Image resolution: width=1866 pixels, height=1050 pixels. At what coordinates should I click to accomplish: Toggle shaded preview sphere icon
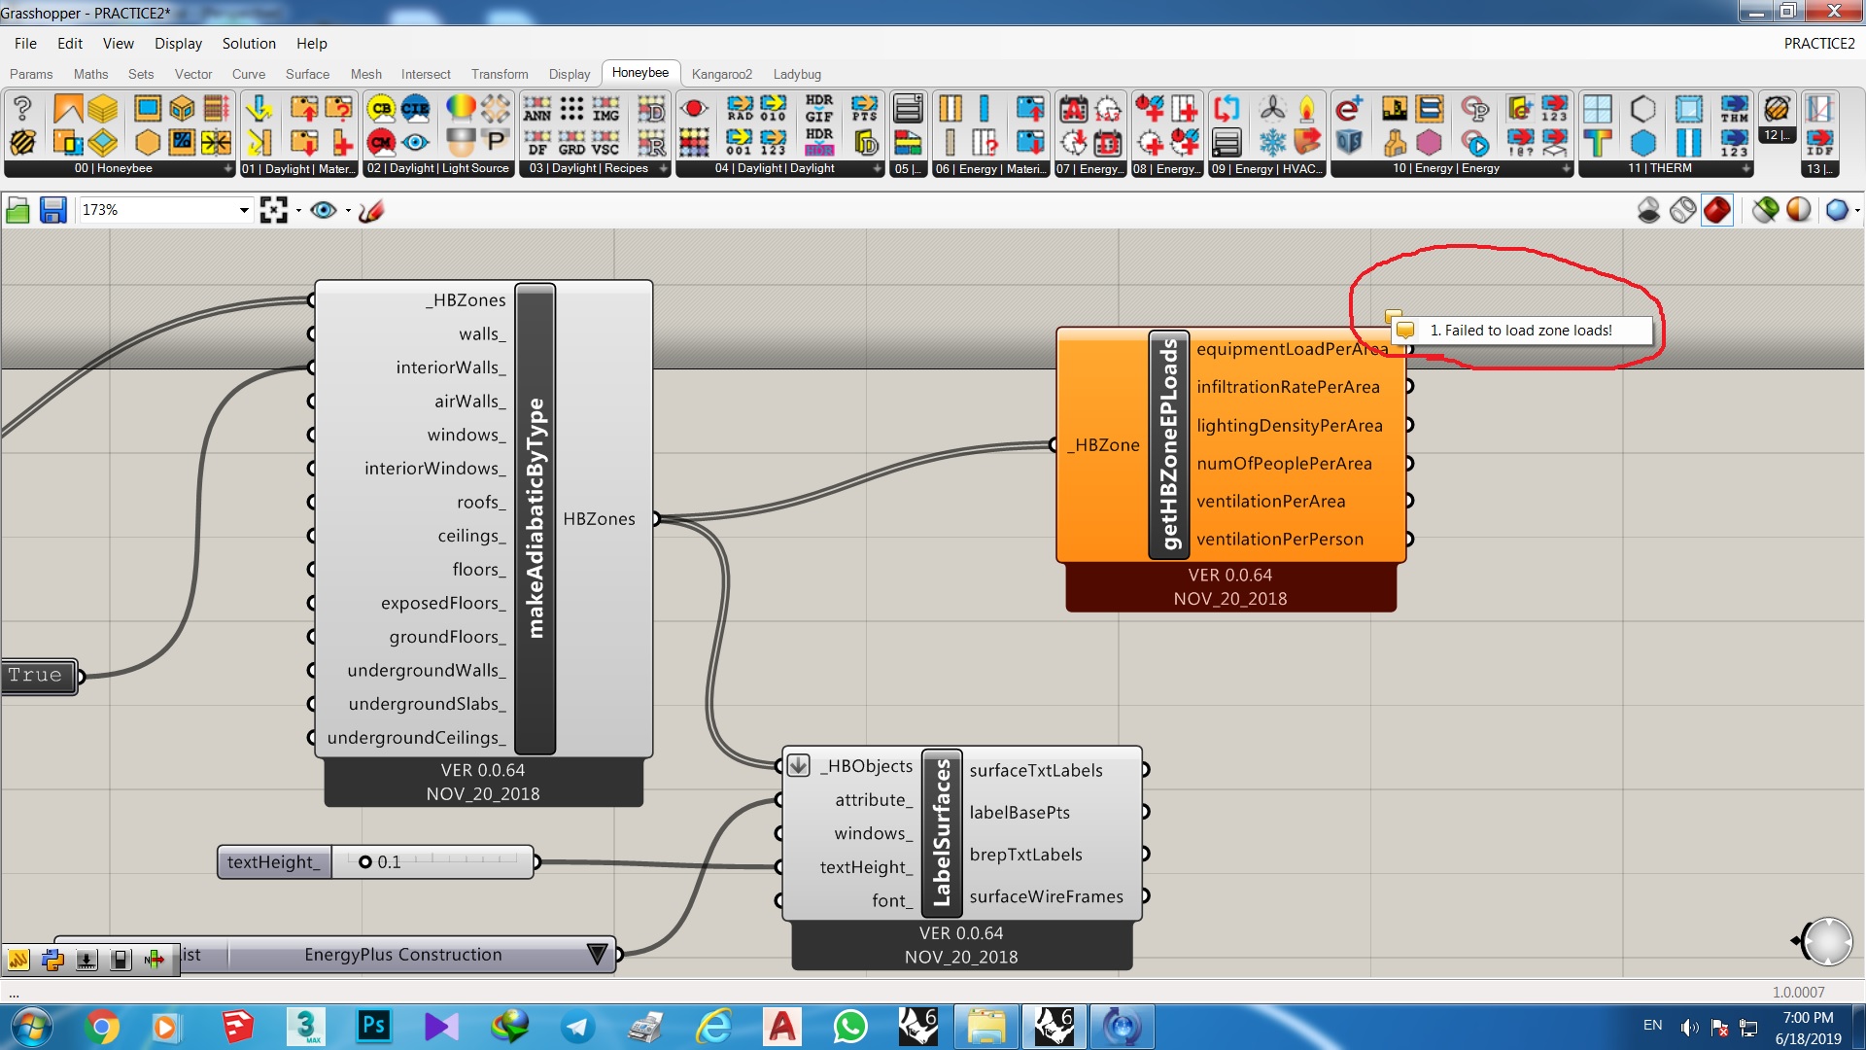tap(1799, 210)
